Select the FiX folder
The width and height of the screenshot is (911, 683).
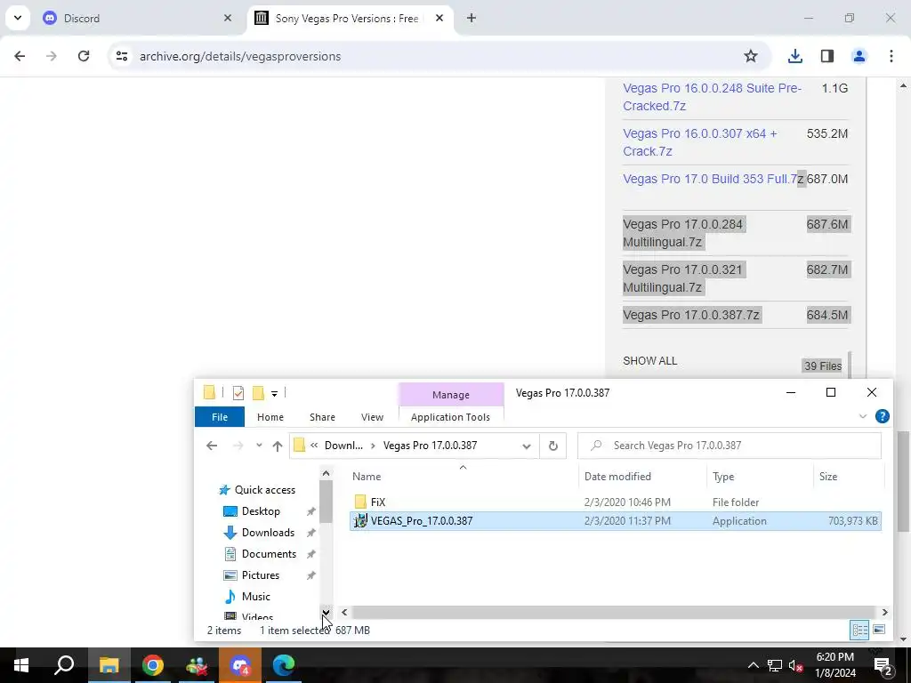616,502
